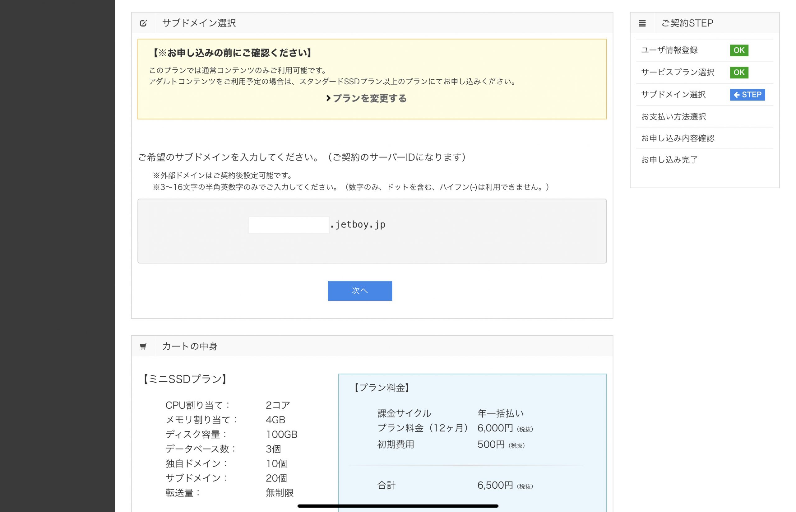Click the blue 次へ button

click(x=360, y=291)
